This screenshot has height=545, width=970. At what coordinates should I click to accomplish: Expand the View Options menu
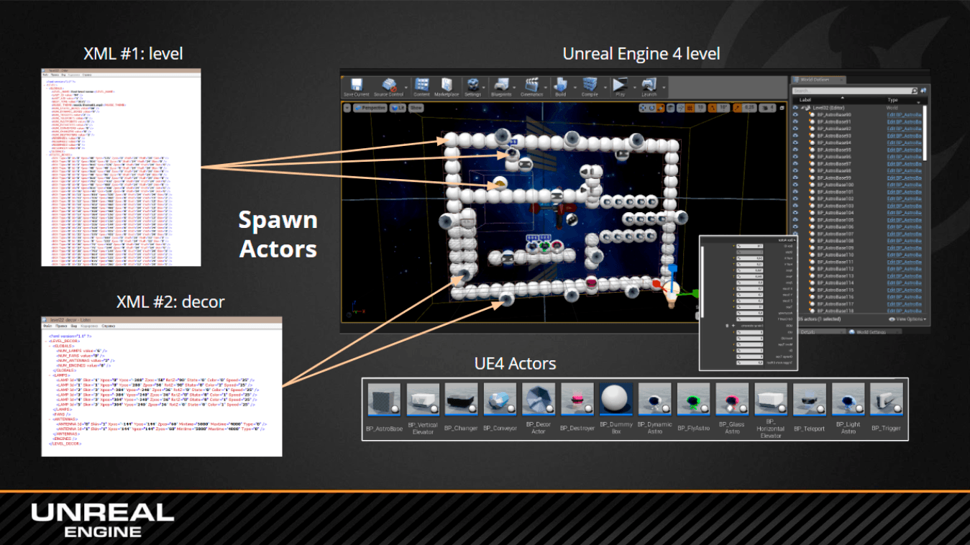pyautogui.click(x=907, y=319)
